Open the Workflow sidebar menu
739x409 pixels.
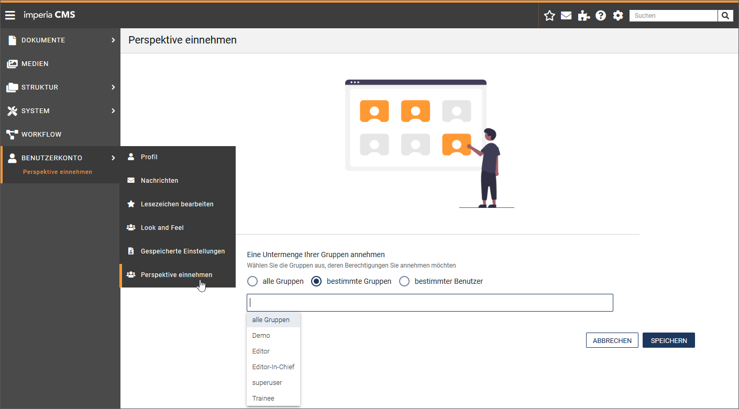(60, 135)
